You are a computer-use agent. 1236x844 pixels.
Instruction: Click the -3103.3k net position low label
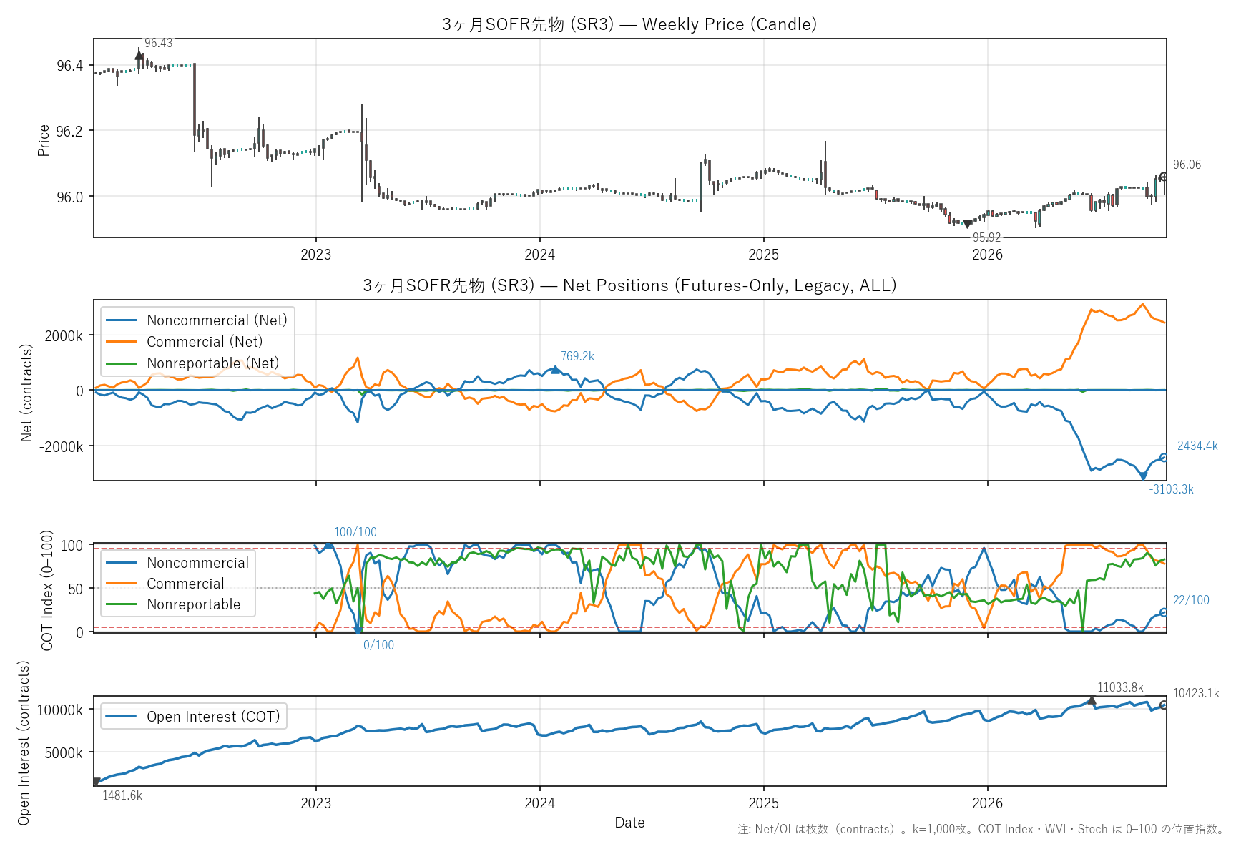(x=1171, y=490)
